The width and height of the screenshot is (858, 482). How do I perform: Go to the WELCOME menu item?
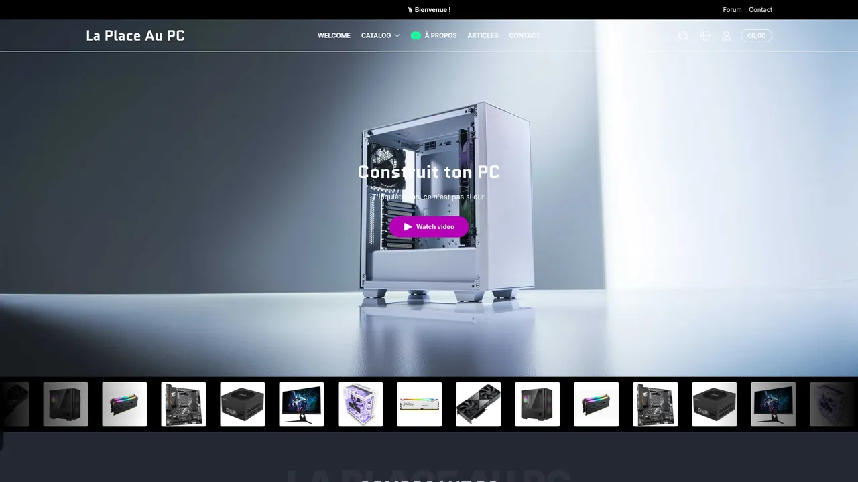[334, 35]
